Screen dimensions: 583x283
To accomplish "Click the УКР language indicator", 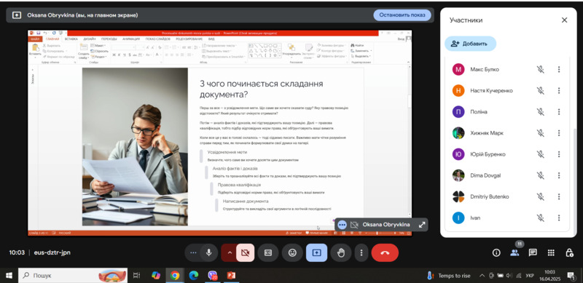I will pyautogui.click(x=530, y=276).
